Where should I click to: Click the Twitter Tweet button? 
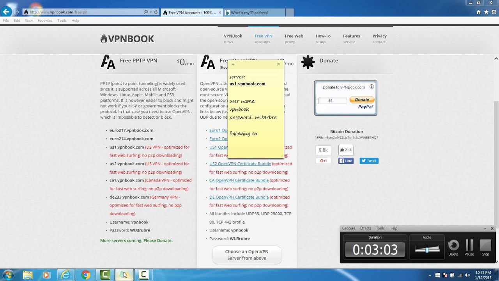click(x=369, y=161)
